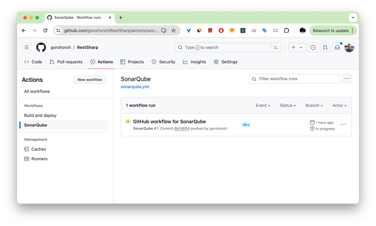Open the Actor filter dropdown
This screenshot has height=226, width=376.
click(339, 105)
